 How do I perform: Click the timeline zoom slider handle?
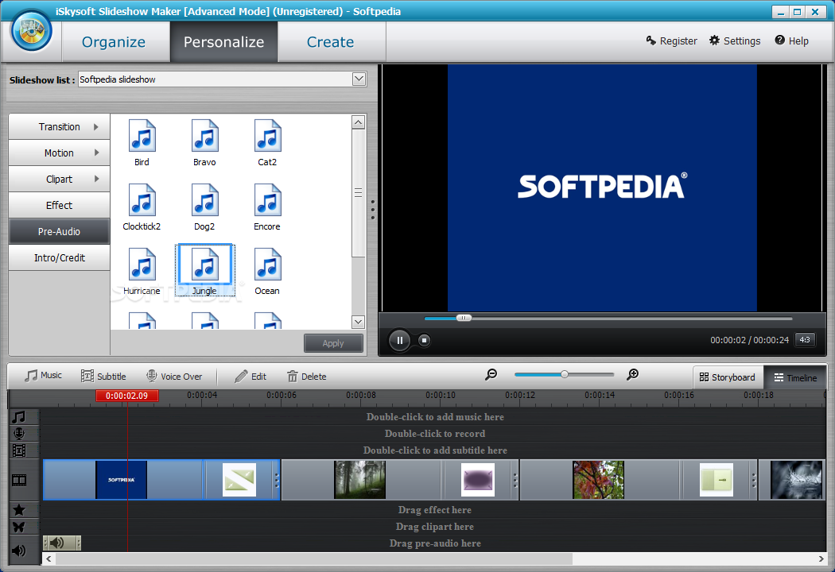click(565, 375)
